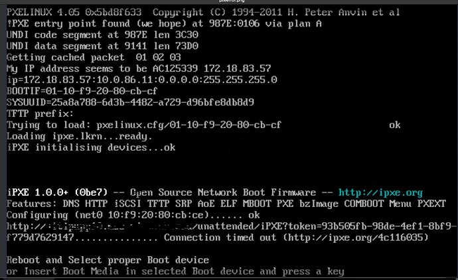Click Reboot and Select proper Boot device
Screen dimensions: 458x280
(108, 260)
